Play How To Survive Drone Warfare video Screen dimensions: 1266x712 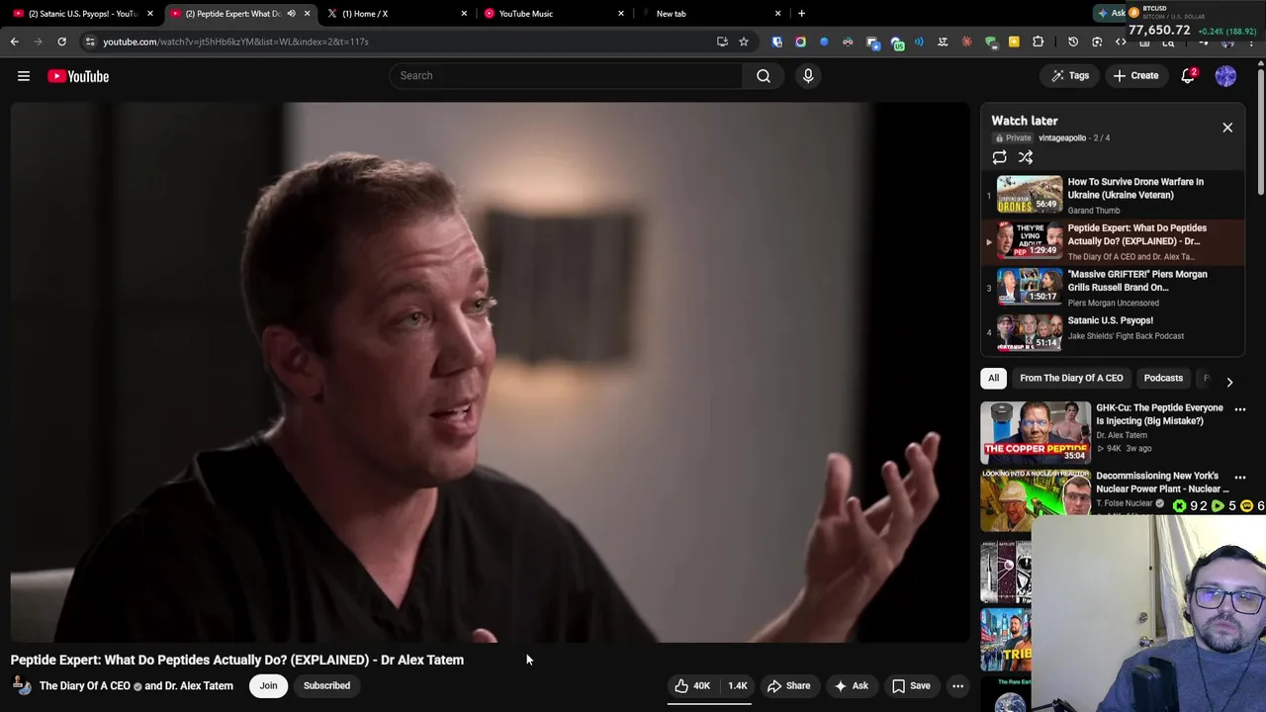[1113, 195]
